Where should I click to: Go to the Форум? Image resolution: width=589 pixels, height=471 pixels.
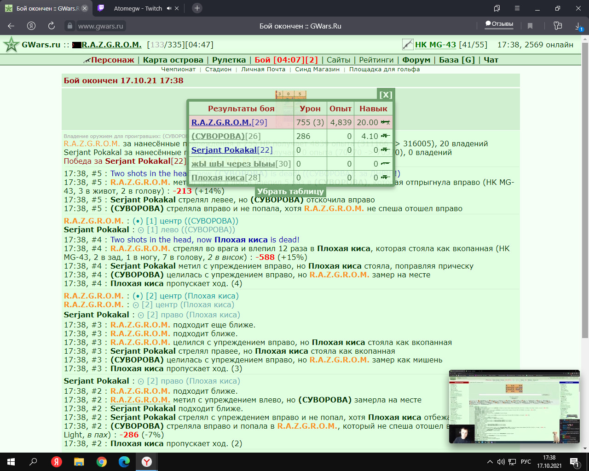416,60
